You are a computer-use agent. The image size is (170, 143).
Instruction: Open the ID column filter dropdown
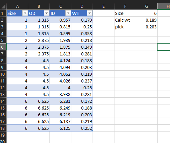point(68,13)
